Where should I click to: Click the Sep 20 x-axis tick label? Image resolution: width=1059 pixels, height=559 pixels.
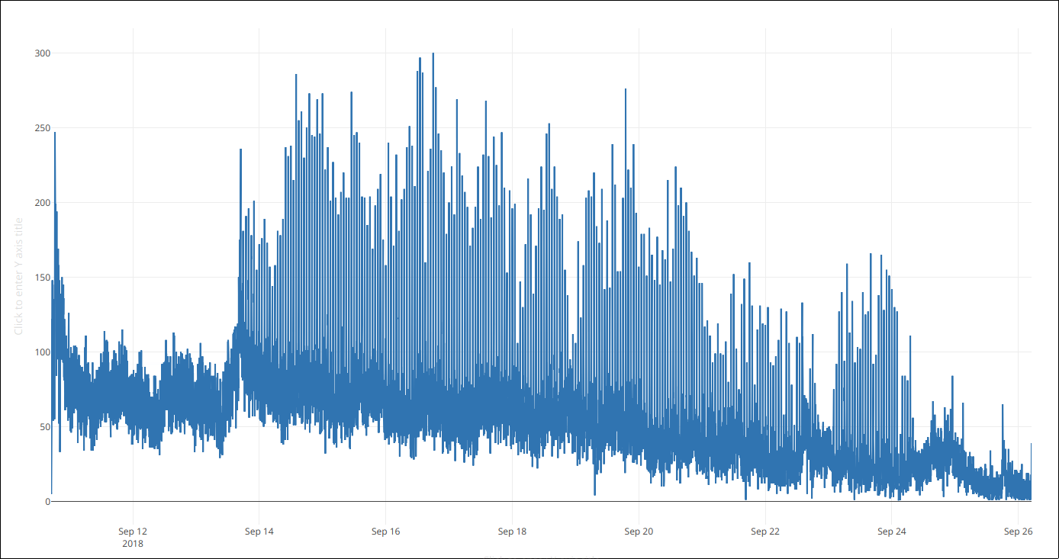click(x=639, y=532)
